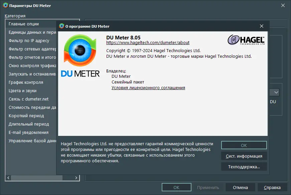Click the Техподдержка... button
This screenshot has width=291, height=195.
pos(244,167)
